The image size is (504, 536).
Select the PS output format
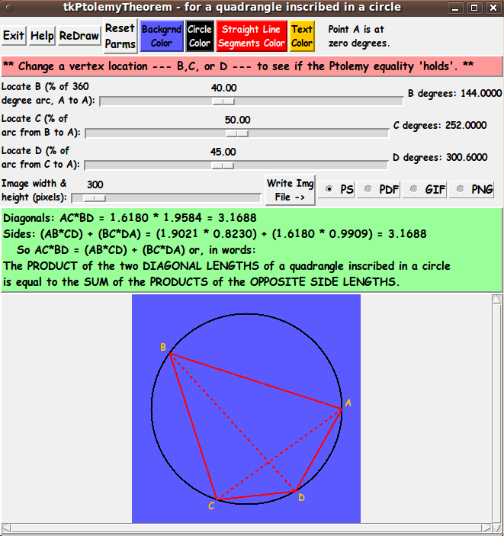pos(336,189)
